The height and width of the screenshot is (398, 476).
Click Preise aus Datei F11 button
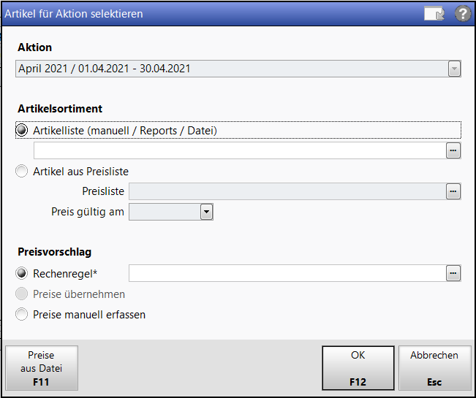click(42, 368)
